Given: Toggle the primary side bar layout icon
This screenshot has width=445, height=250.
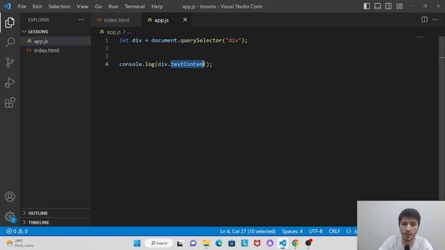Looking at the screenshot, I should pos(366,6).
